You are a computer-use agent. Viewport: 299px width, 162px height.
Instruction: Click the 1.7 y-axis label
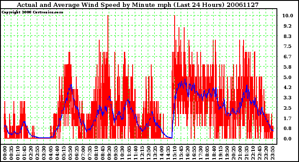pos(288,118)
